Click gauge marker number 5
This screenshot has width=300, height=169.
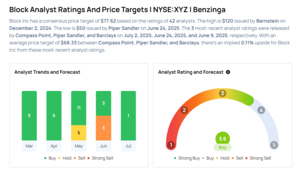point(274,145)
